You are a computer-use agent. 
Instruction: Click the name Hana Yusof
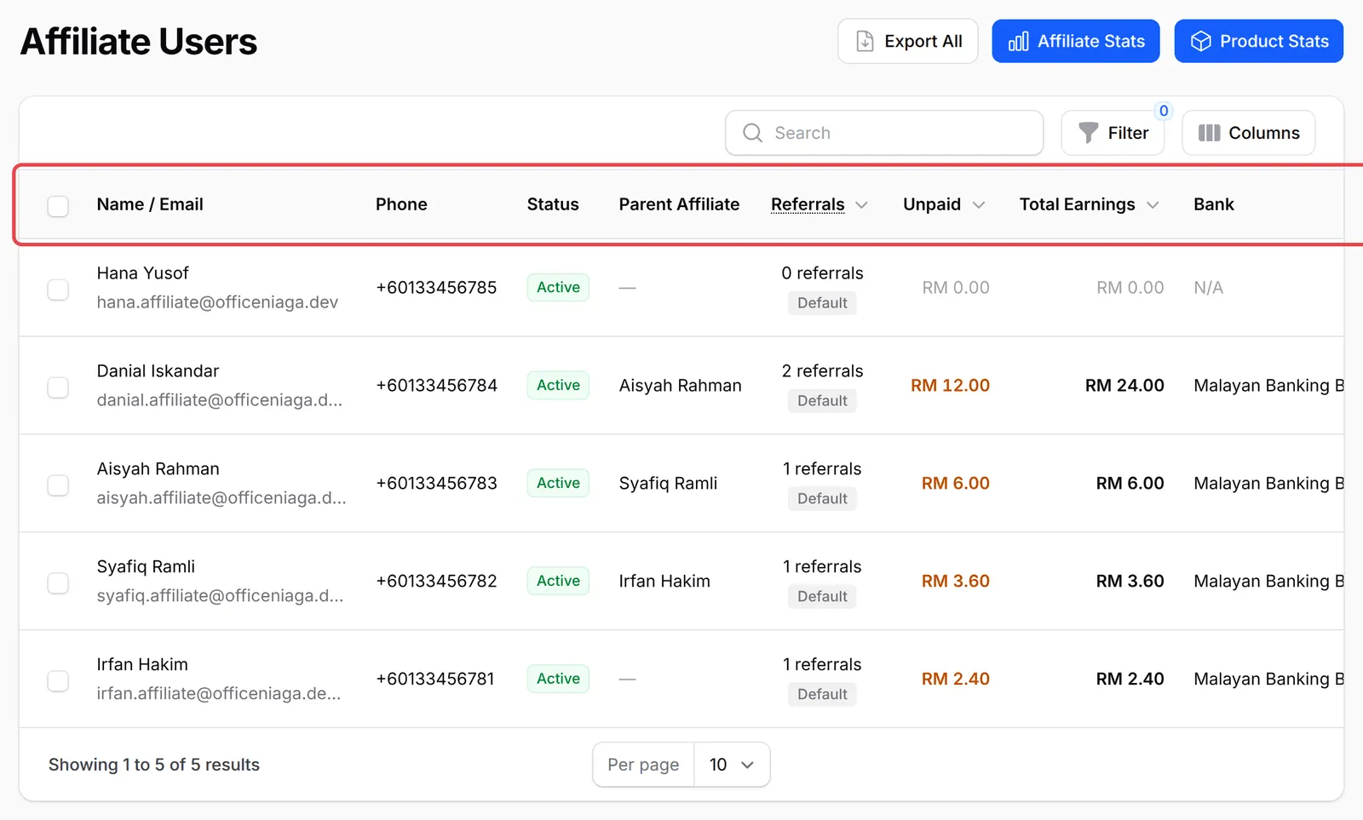[142, 273]
